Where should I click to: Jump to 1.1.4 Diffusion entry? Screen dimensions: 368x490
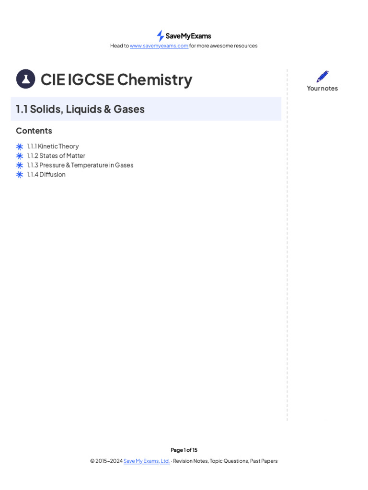pos(46,175)
